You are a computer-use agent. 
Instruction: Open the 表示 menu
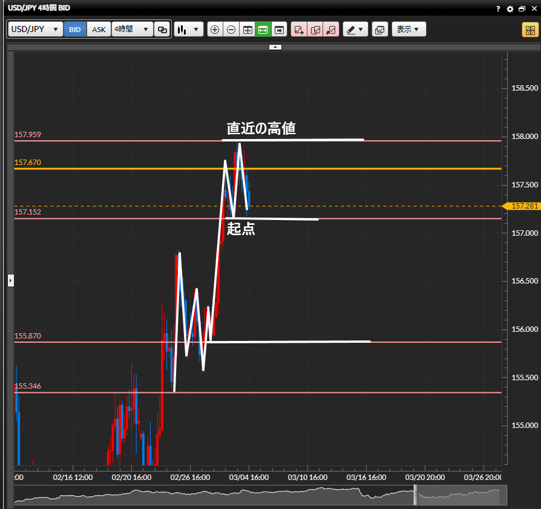pos(408,29)
